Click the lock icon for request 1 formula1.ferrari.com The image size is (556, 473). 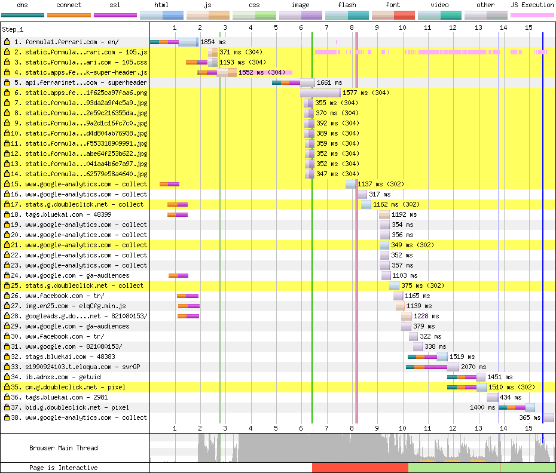pyautogui.click(x=7, y=42)
